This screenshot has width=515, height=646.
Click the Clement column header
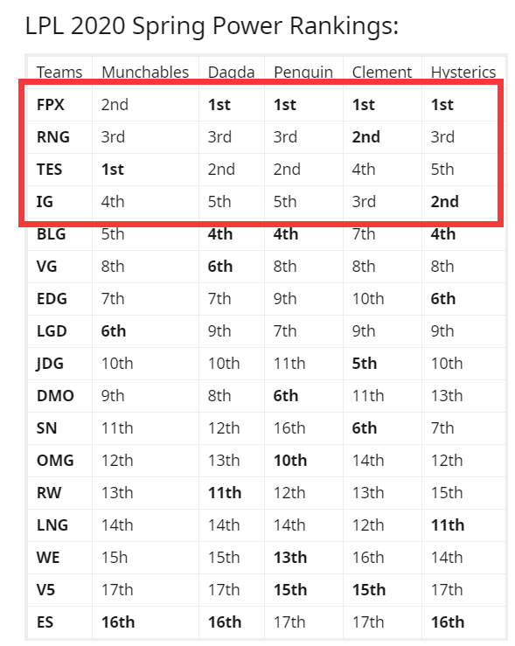[381, 72]
